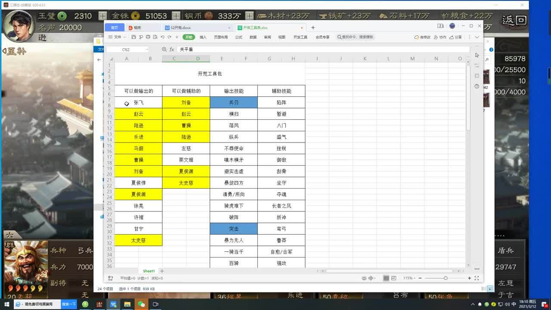Open the 插入 ribbon tab
This screenshot has height=310, width=551.
[x=203, y=37]
